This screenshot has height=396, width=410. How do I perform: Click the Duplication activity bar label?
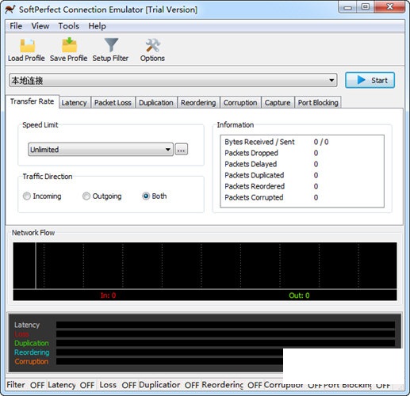pyautogui.click(x=32, y=343)
